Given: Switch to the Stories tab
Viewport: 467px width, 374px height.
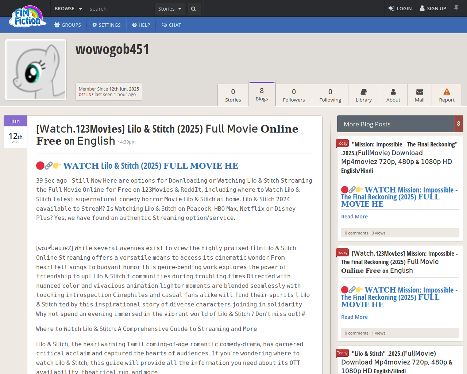Looking at the screenshot, I should [233, 95].
